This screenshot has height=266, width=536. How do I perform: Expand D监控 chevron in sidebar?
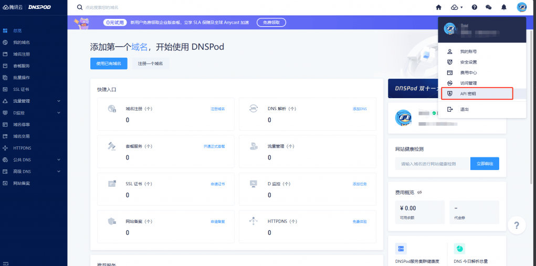(59, 113)
